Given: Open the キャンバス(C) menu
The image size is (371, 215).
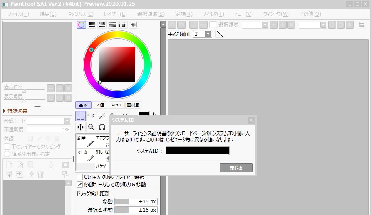Looking at the screenshot, I should pyautogui.click(x=80, y=14).
